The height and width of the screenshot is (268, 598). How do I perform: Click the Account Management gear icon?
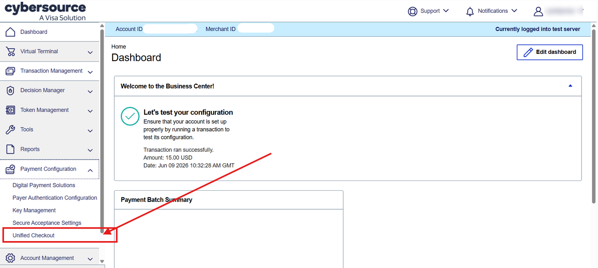point(10,258)
